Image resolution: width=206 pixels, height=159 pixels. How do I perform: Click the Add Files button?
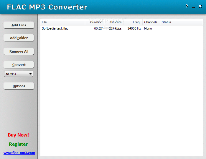coord(19,25)
